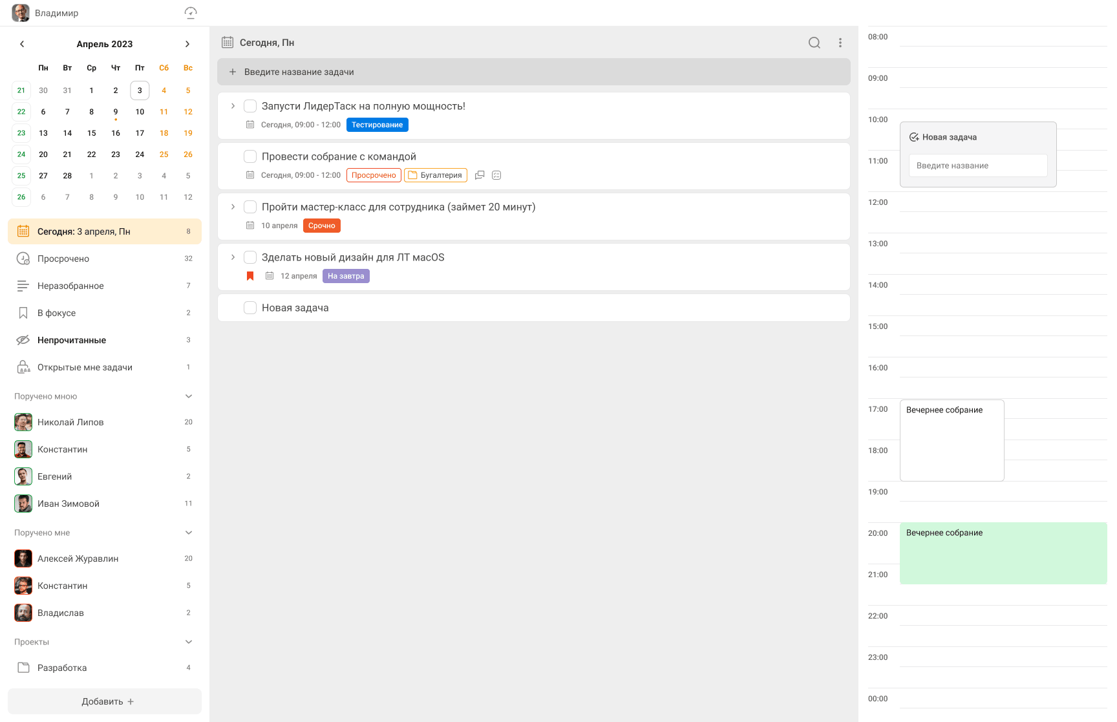Click the sync cloud icon near Владимир

coord(191,13)
